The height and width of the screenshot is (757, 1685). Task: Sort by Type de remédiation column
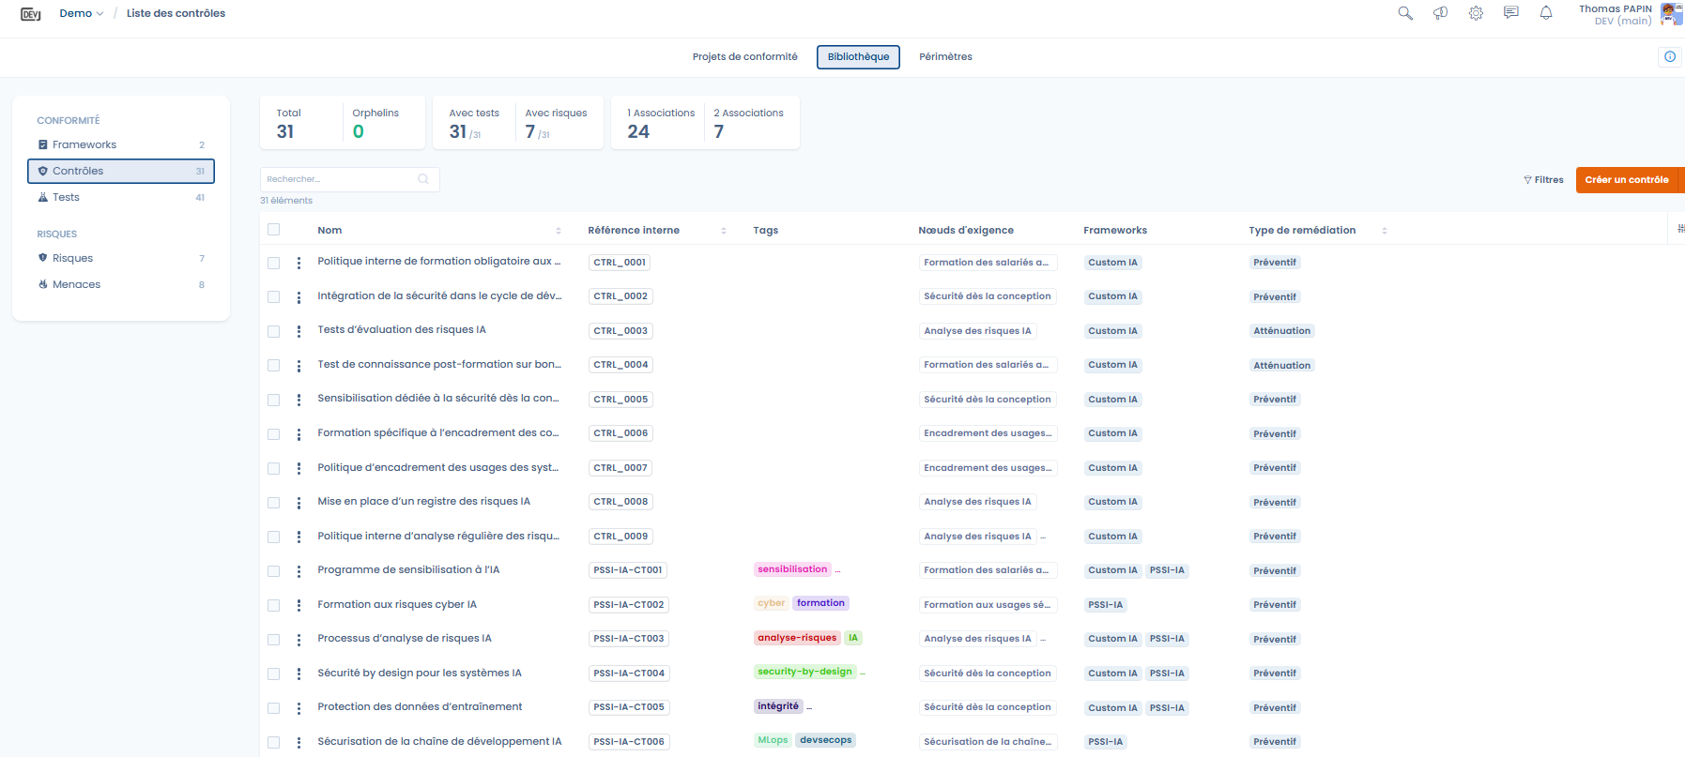1384,231
